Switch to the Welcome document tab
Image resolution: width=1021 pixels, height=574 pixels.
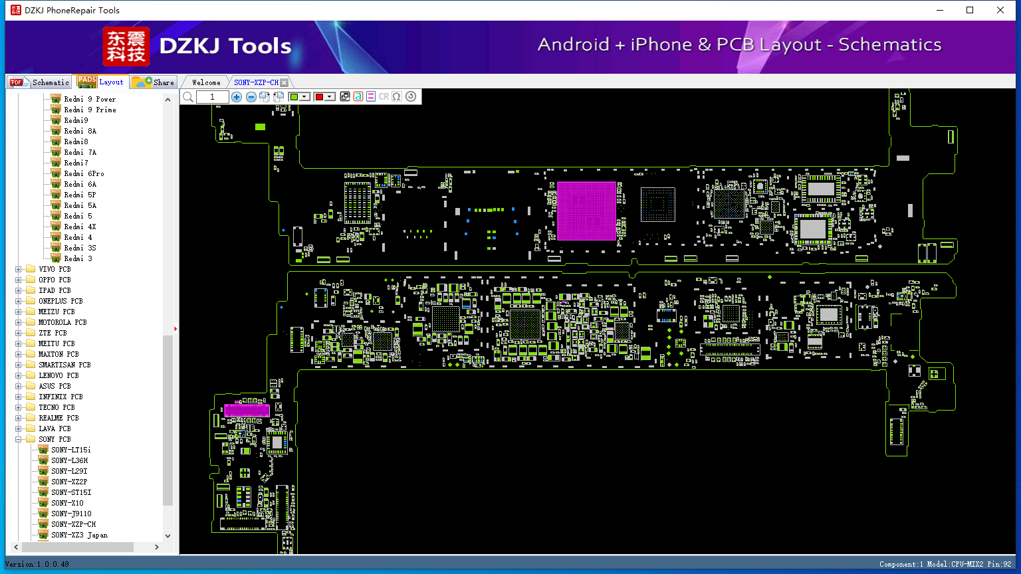(205, 82)
